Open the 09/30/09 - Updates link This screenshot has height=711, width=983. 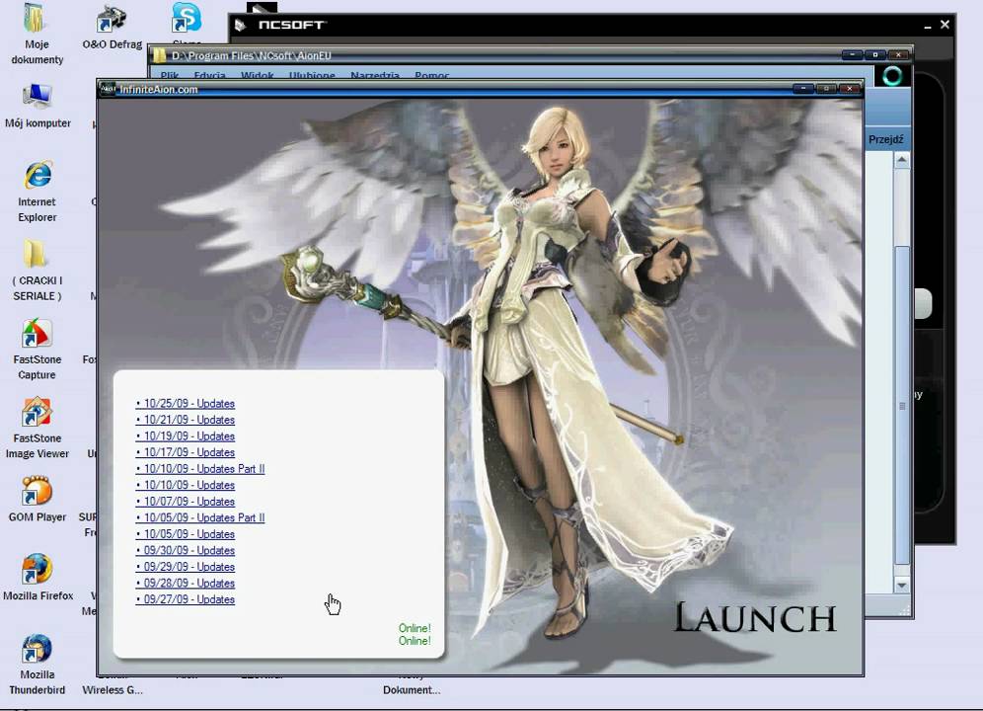tap(185, 550)
